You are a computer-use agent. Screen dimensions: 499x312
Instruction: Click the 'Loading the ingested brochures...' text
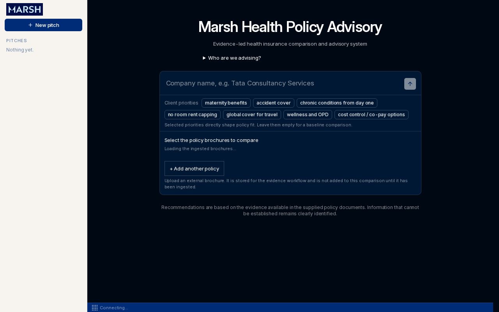pos(200,149)
